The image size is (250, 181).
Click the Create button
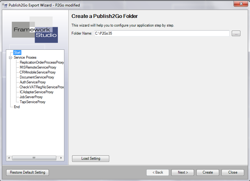click(208, 172)
